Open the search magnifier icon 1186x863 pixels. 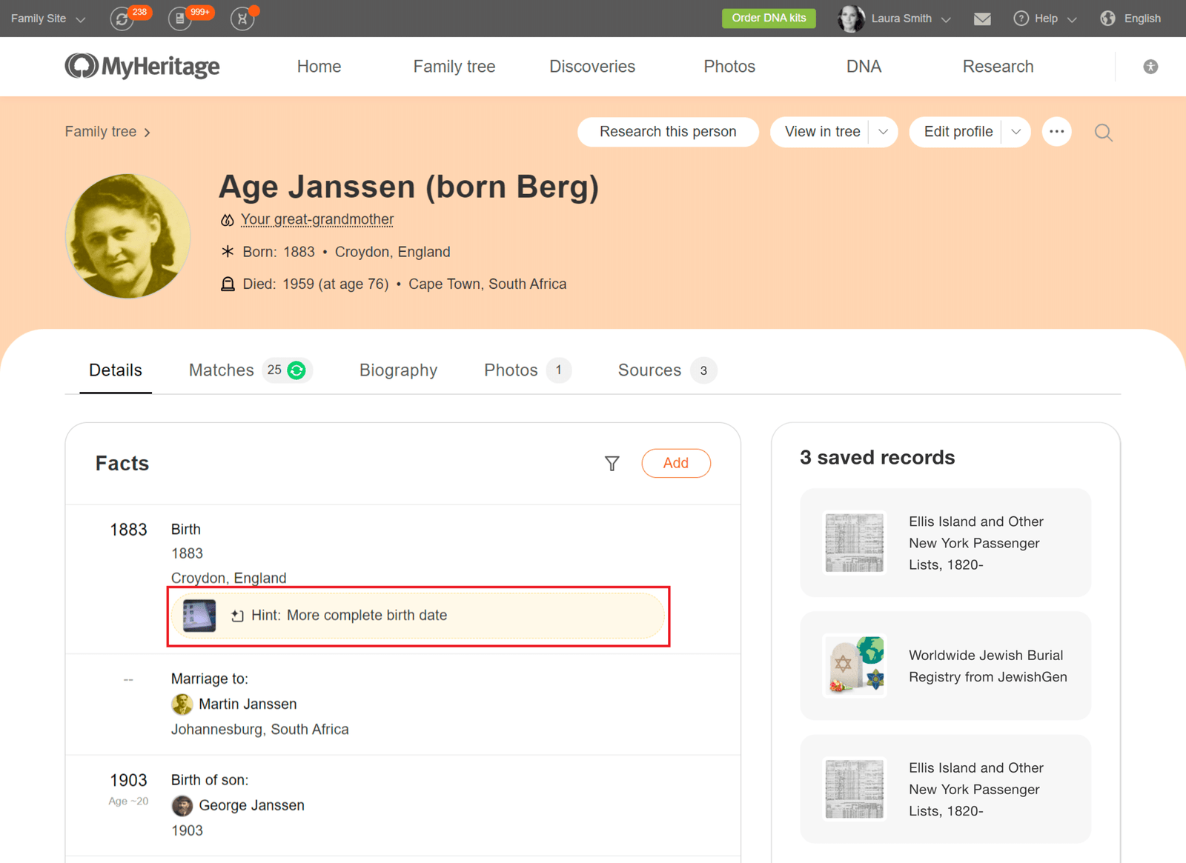[1103, 133]
